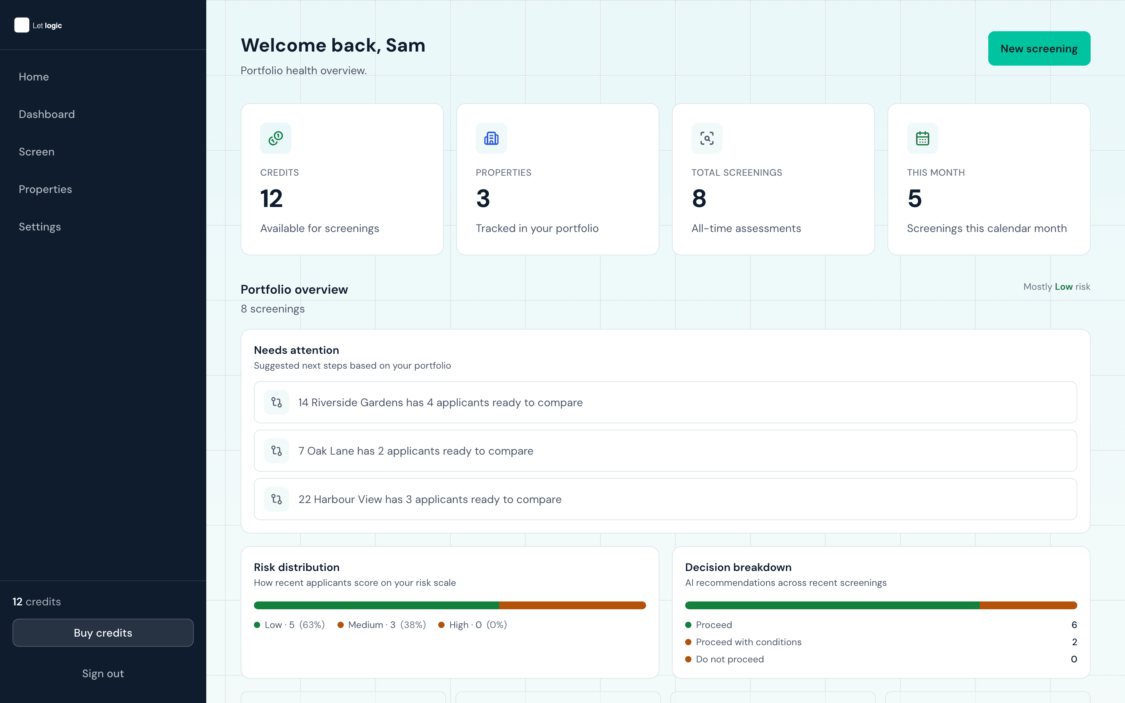The height and width of the screenshot is (703, 1125).
Task: Click 'All-time assessments' caption
Action: coord(746,228)
